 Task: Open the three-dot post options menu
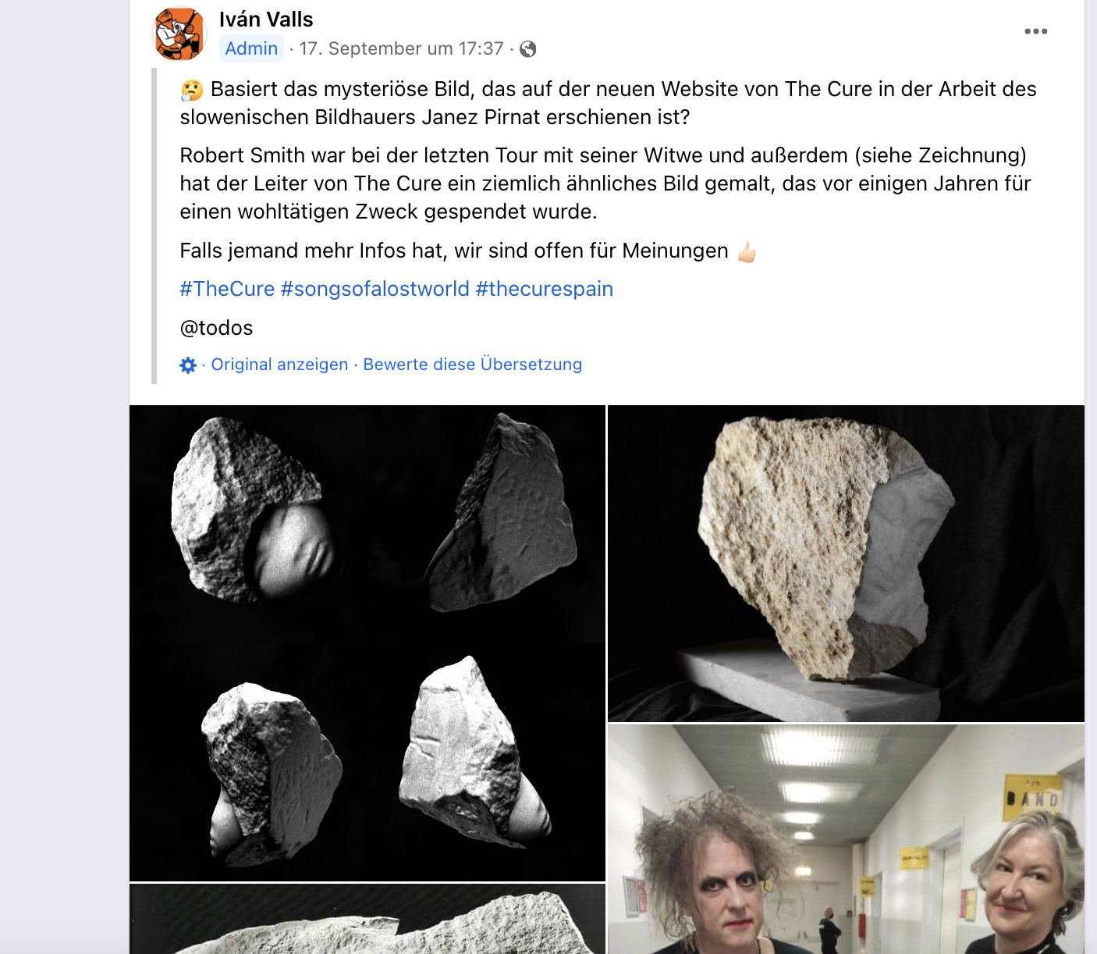click(1035, 31)
